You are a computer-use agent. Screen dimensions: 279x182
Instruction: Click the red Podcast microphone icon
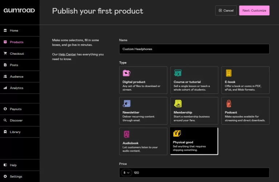[x=229, y=104]
